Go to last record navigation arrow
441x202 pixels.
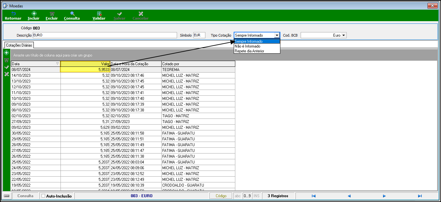[420, 196]
